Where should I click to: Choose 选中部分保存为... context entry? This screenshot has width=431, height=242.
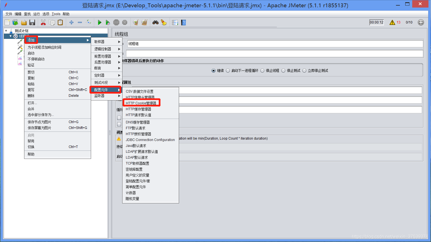[58, 115]
